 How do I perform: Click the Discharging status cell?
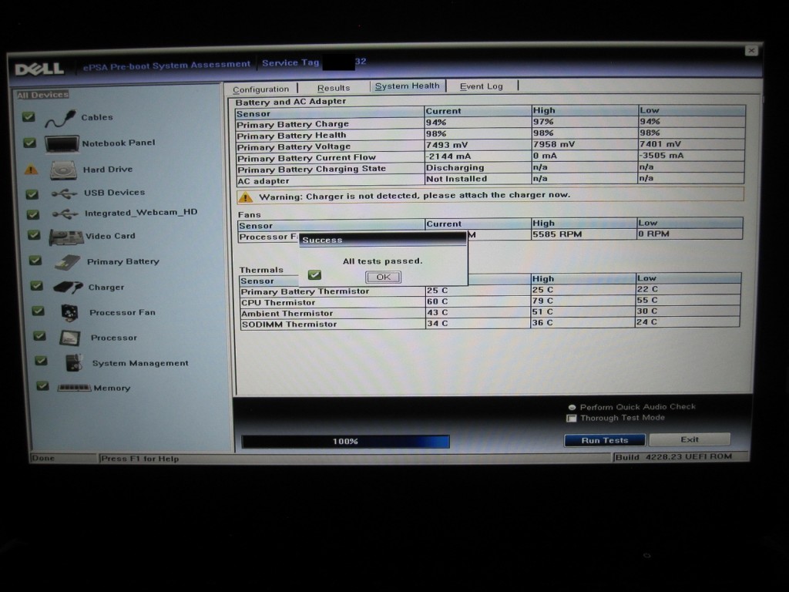click(x=455, y=167)
